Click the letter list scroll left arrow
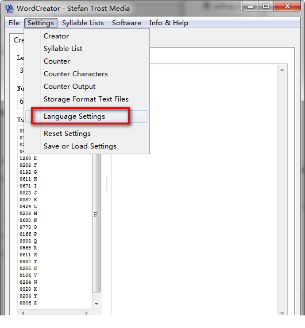305x328 pixels. coord(23,313)
